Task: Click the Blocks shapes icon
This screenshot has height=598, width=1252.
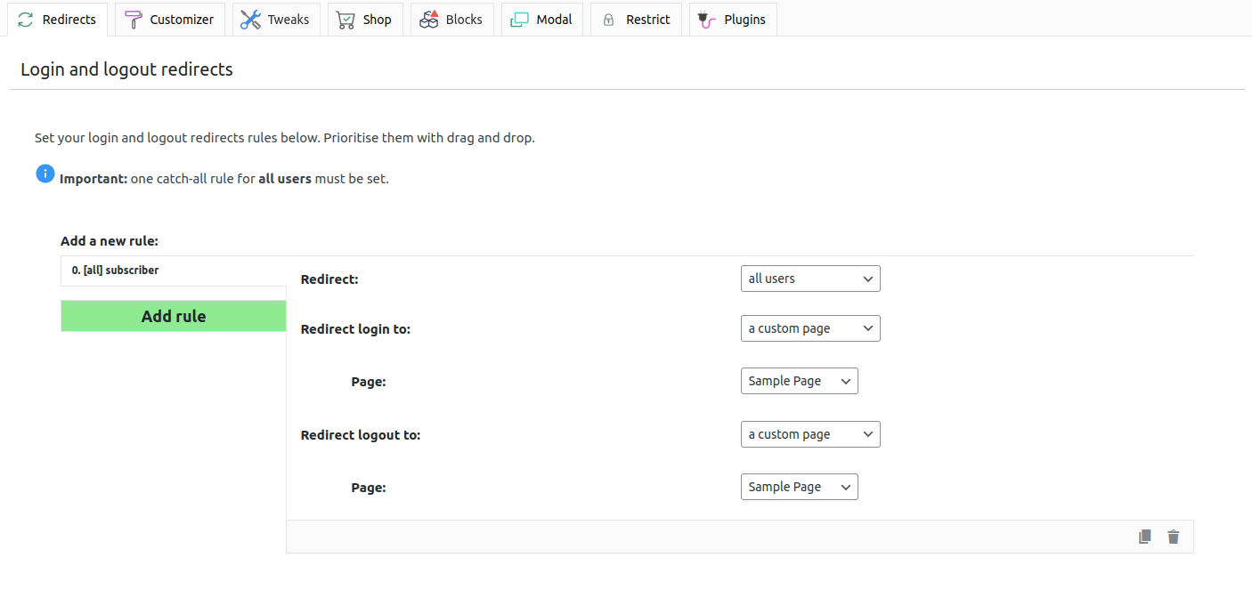Action: tap(430, 20)
